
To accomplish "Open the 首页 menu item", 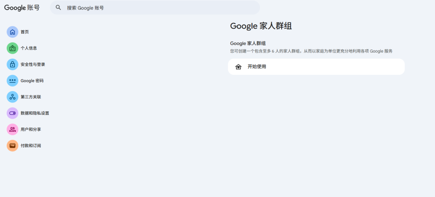I will coord(25,32).
